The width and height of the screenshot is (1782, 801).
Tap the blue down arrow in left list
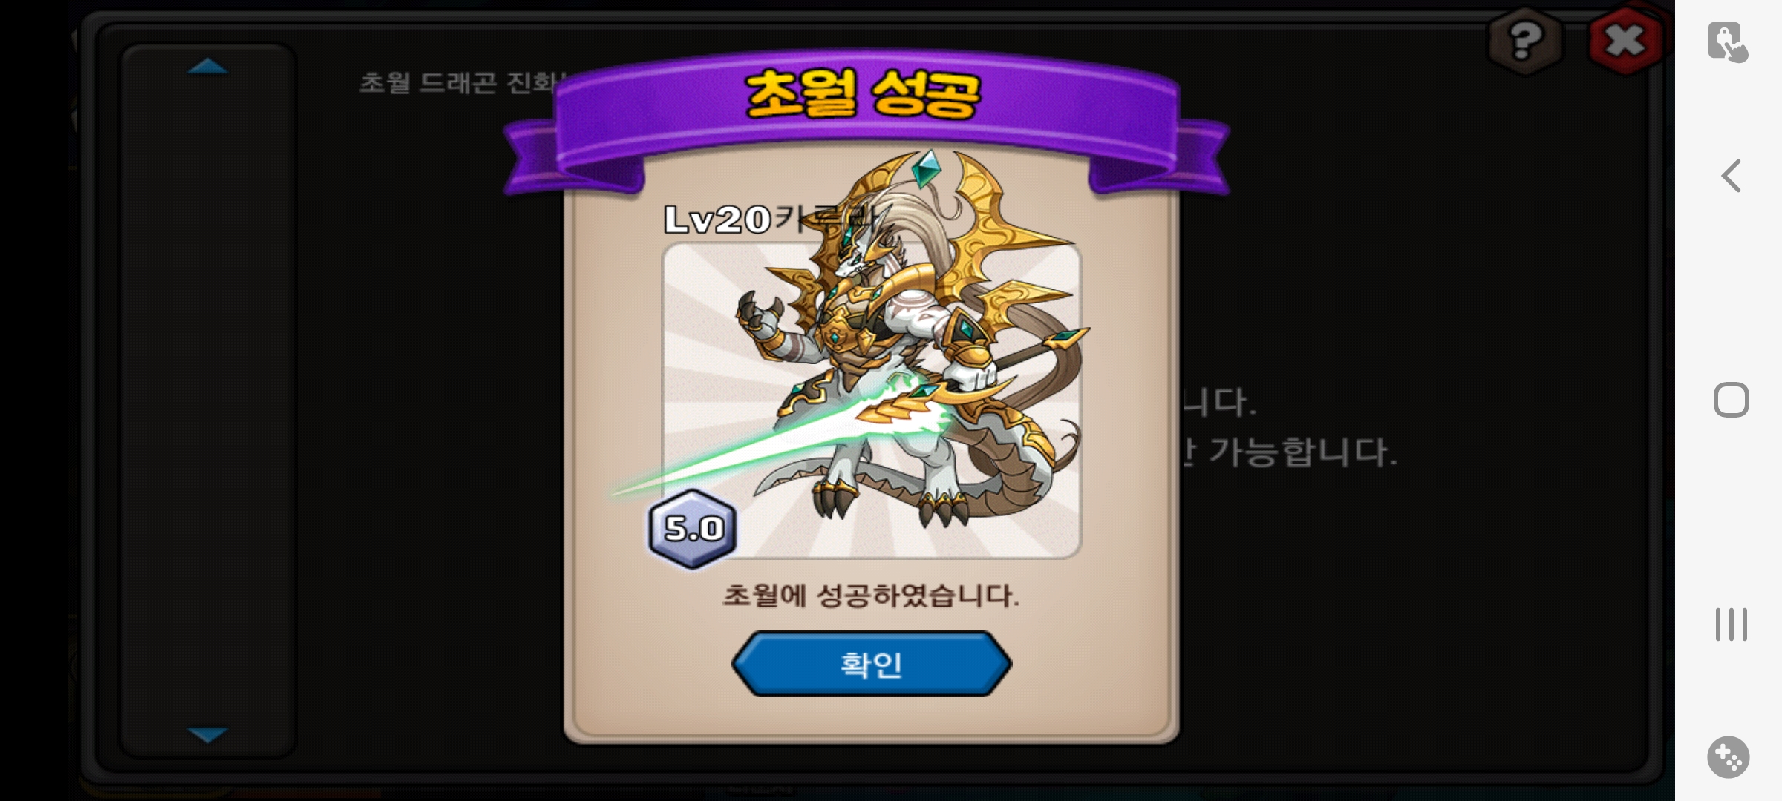tap(208, 734)
